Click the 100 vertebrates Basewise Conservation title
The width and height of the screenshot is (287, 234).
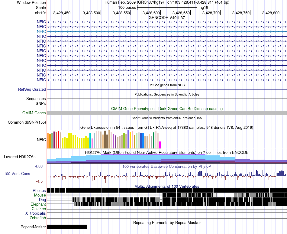[167, 166]
